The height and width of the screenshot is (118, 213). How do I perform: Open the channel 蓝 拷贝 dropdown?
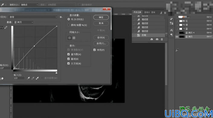(23, 22)
